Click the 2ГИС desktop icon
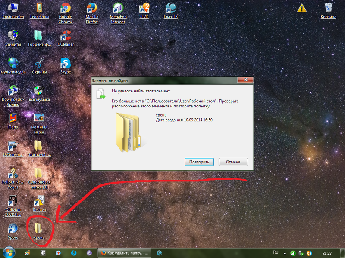The image size is (345, 258). point(144,9)
